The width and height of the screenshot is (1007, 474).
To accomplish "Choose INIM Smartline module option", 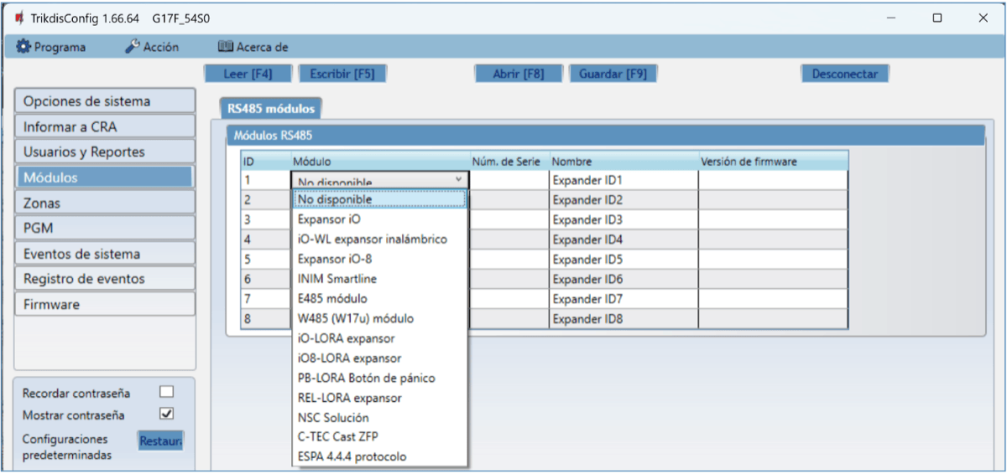I will [x=337, y=279].
